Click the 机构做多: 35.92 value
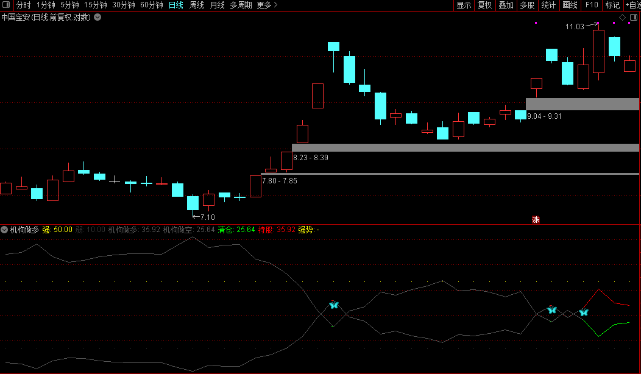 (134, 230)
